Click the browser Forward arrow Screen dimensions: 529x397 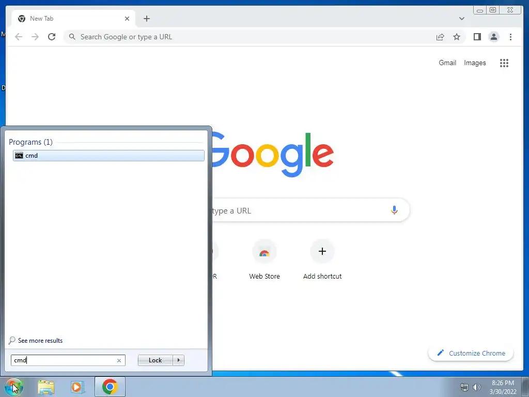(x=35, y=37)
